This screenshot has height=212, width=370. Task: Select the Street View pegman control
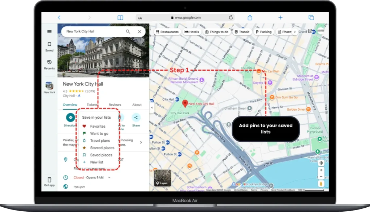321,184
